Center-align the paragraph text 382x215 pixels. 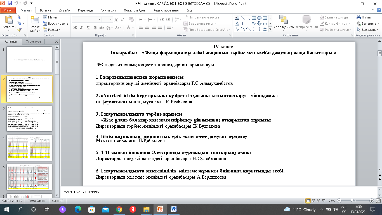[x=147, y=28]
